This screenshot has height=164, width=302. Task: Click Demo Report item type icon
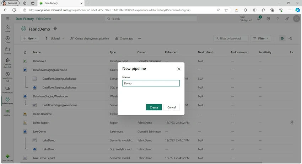pyautogui.click(x=25, y=123)
